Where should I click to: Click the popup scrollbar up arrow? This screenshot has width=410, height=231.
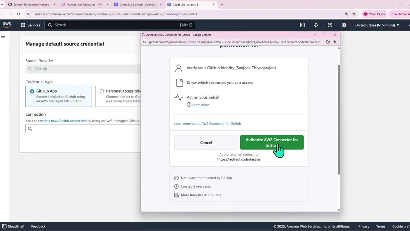pyautogui.click(x=339, y=48)
